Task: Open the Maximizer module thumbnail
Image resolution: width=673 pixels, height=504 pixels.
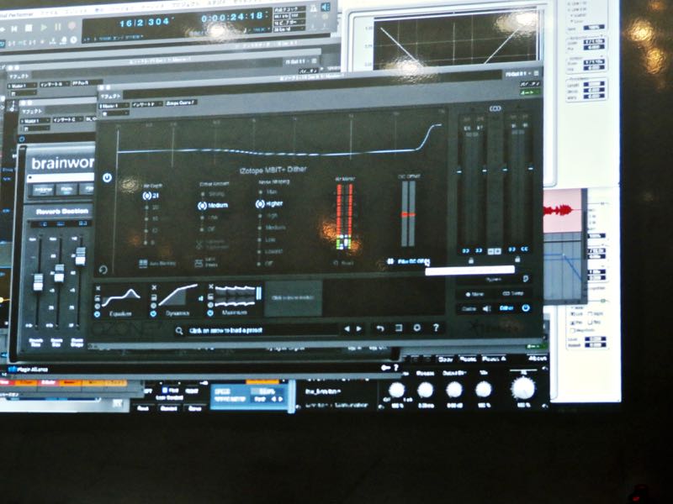Action: pyautogui.click(x=235, y=301)
